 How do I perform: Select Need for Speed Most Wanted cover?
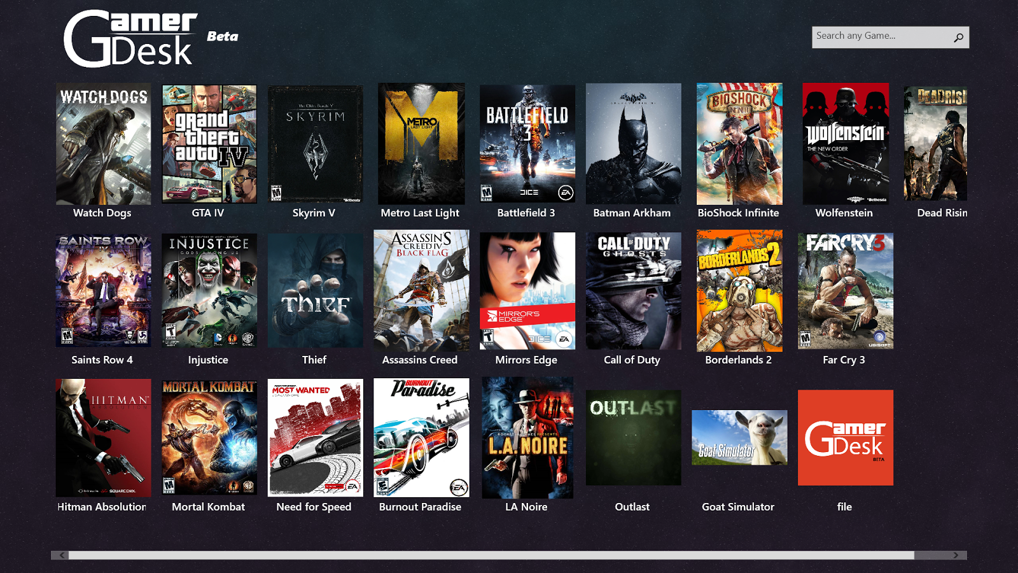click(315, 438)
